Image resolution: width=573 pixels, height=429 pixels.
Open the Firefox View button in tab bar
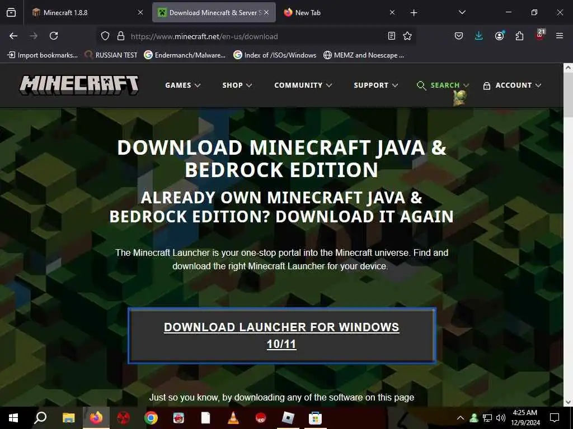point(11,13)
